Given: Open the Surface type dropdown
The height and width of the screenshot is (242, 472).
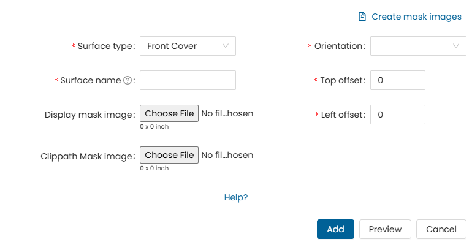Looking at the screenshot, I should point(188,46).
